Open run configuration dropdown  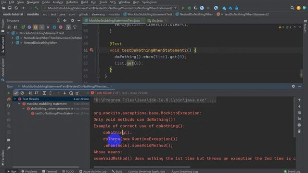pyautogui.click(x=175, y=8)
